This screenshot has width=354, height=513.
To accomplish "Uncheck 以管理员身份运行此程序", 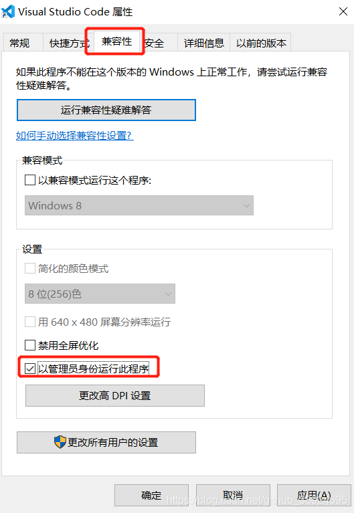I will click(x=30, y=369).
